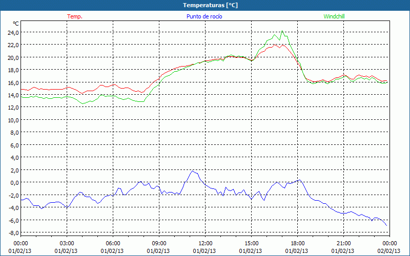410x256 pixels.
Task: Click the 0,0 y-axis value
Action: tap(15, 183)
